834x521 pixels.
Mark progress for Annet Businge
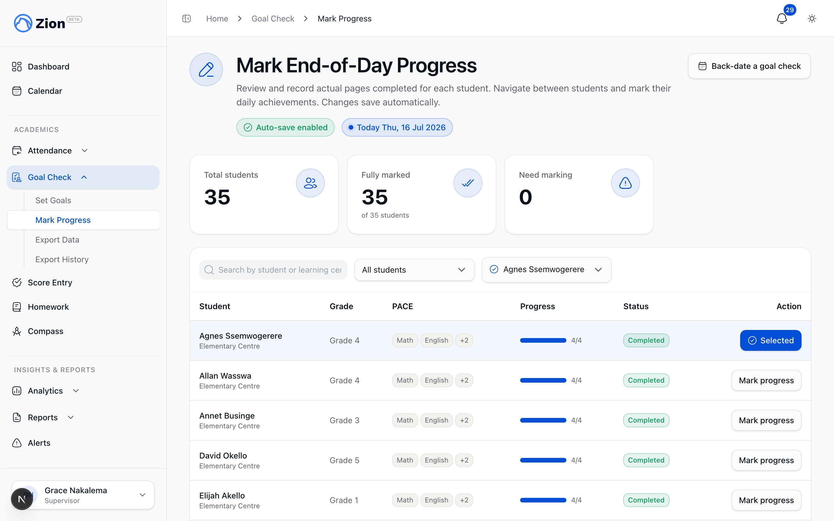click(766, 420)
